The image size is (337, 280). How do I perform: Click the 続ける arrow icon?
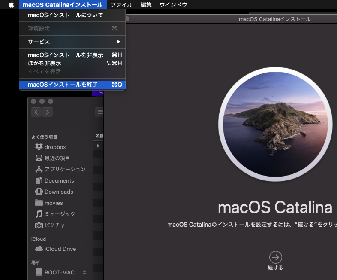(x=275, y=257)
